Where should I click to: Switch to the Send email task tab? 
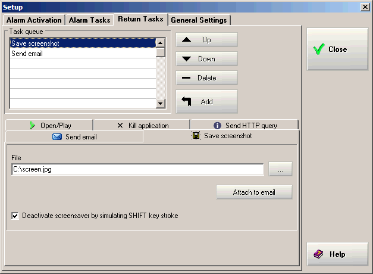pyautogui.click(x=74, y=137)
